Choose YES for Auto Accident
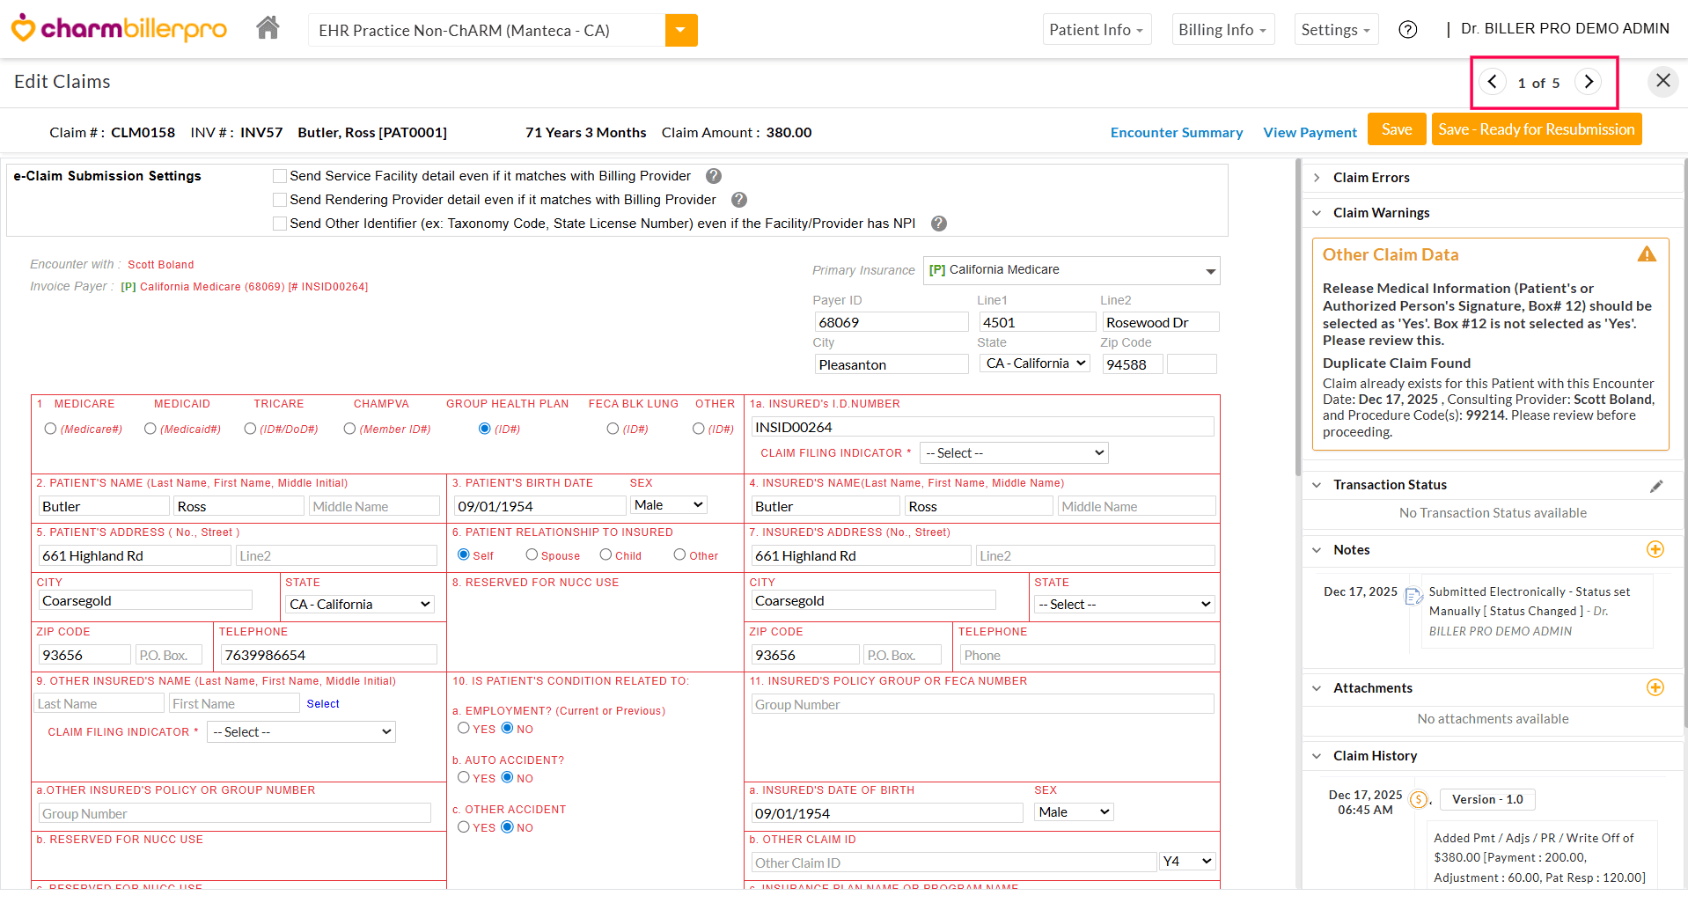This screenshot has width=1688, height=903. (464, 777)
